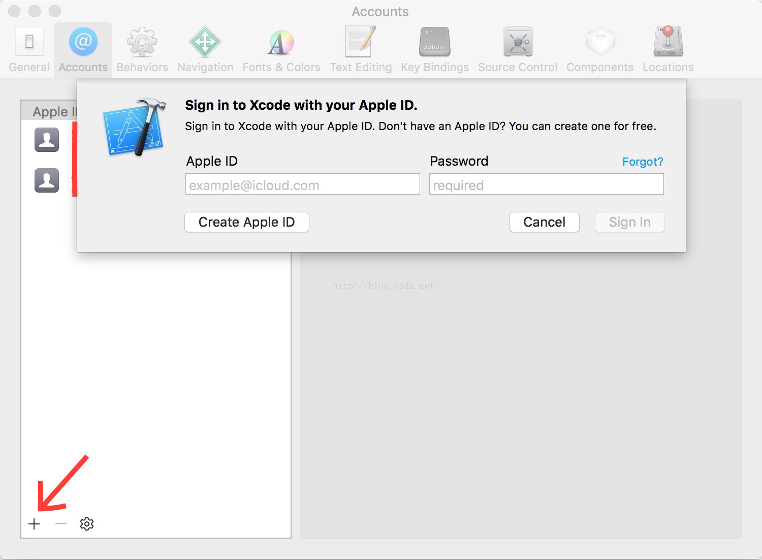Click the Apple ID field label
The image size is (762, 560).
pyautogui.click(x=212, y=161)
